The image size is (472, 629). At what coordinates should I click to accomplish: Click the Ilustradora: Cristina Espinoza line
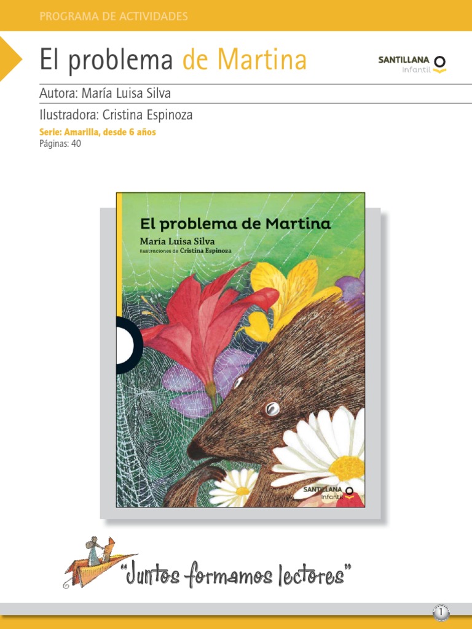[116, 115]
